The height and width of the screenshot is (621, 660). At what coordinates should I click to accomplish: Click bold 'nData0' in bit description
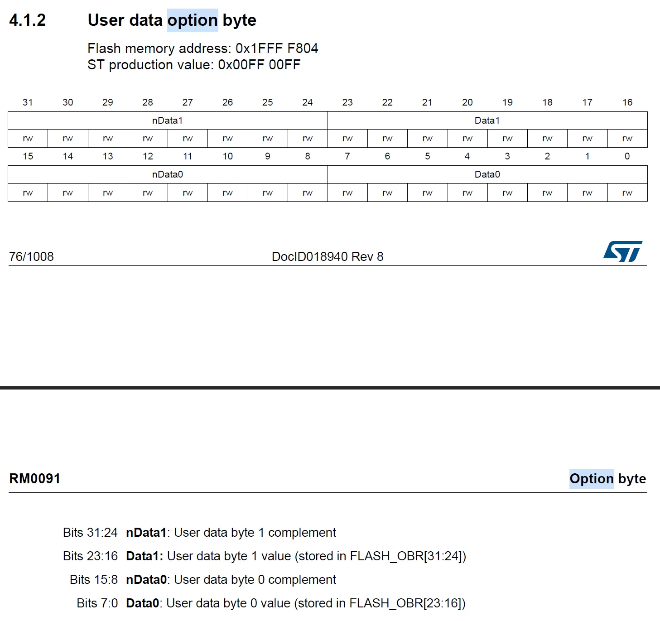coord(146,580)
